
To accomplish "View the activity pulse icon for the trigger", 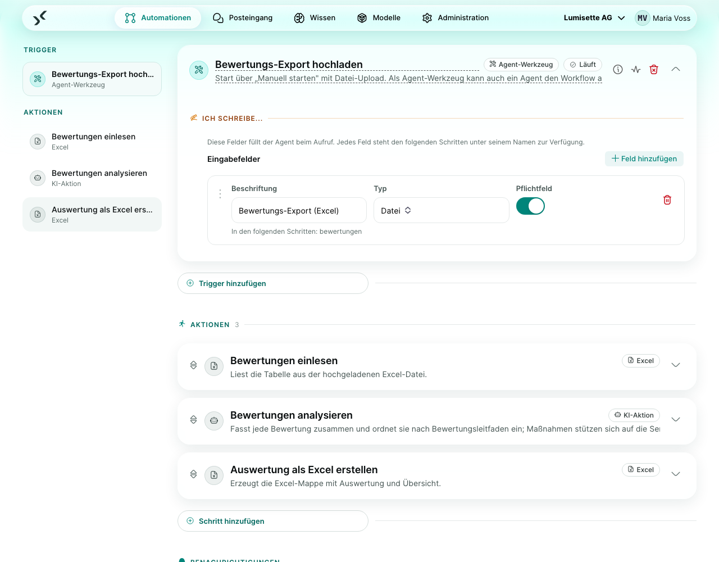I will point(636,70).
